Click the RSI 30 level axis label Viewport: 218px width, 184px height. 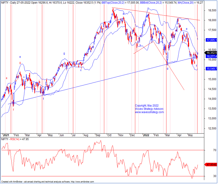214,176
